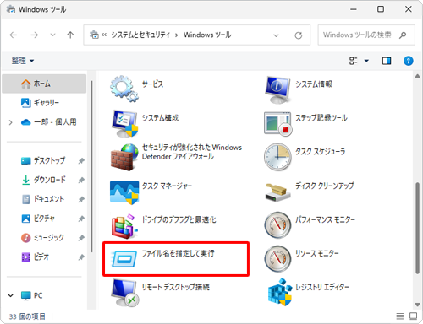Open the view options dropdown arrow
The width and height of the screenshot is (423, 324).
[366, 61]
